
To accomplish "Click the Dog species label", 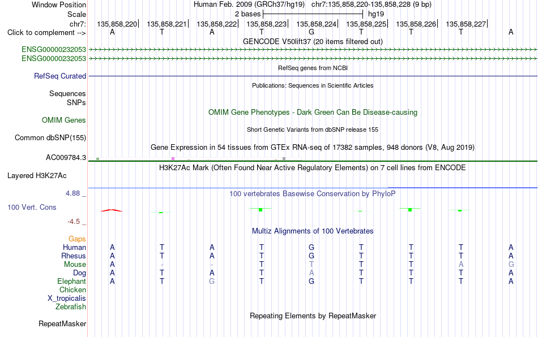I will tap(79, 273).
